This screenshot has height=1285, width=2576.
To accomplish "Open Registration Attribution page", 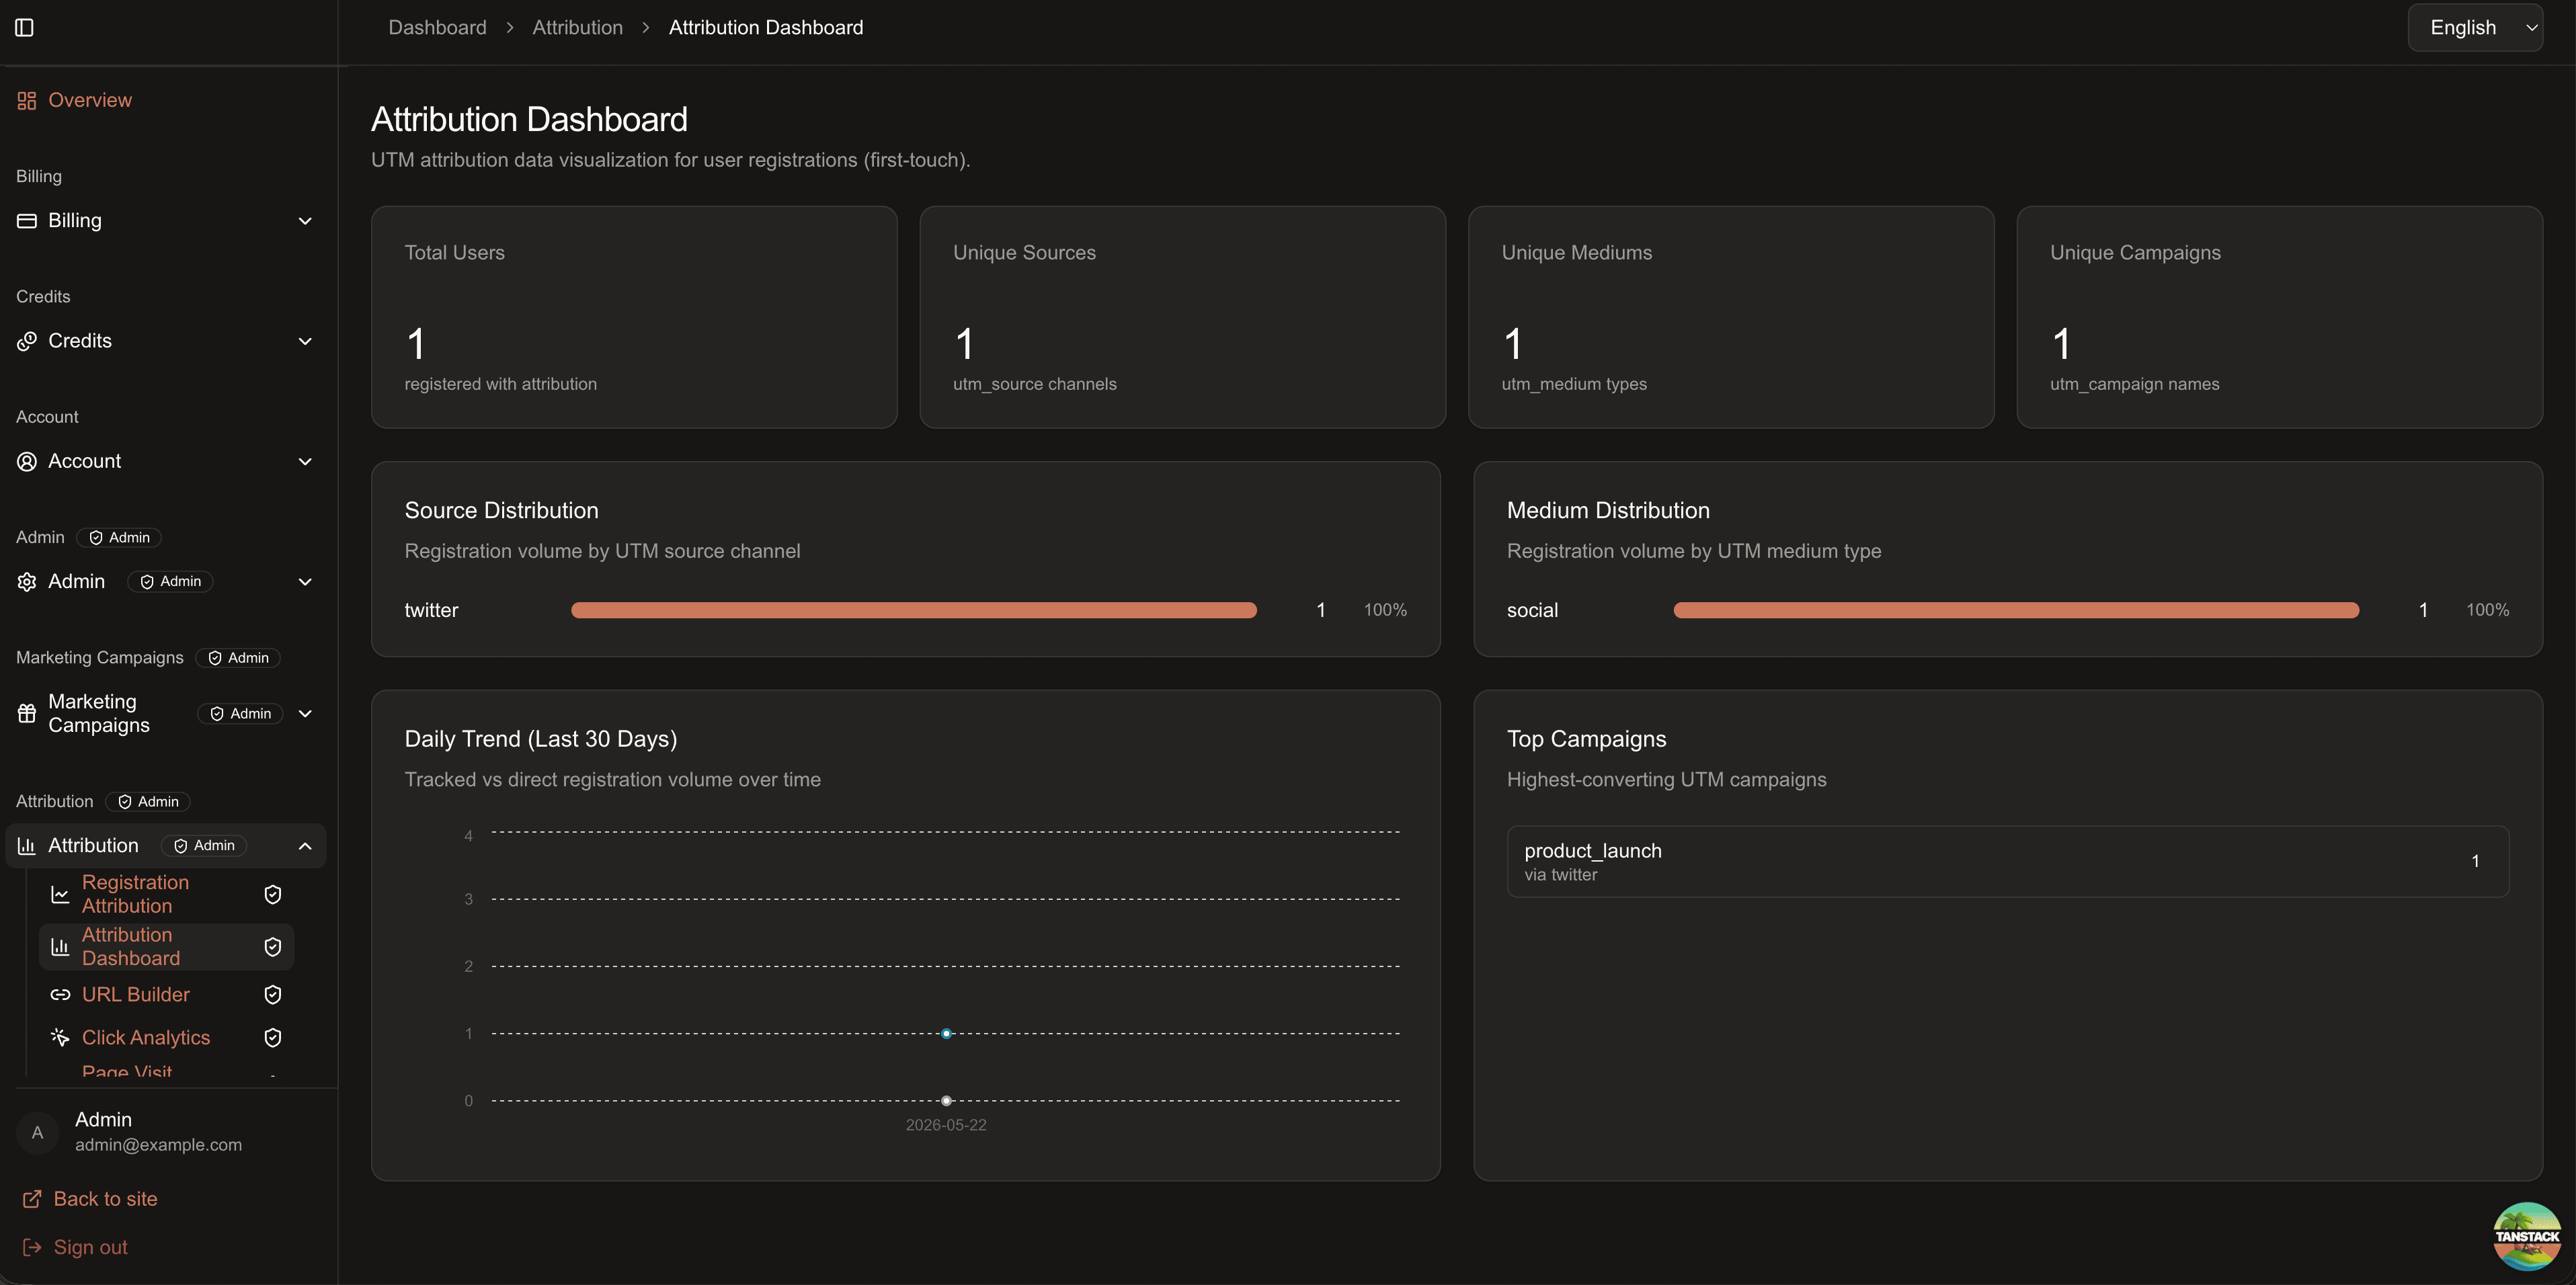I will click(166, 894).
